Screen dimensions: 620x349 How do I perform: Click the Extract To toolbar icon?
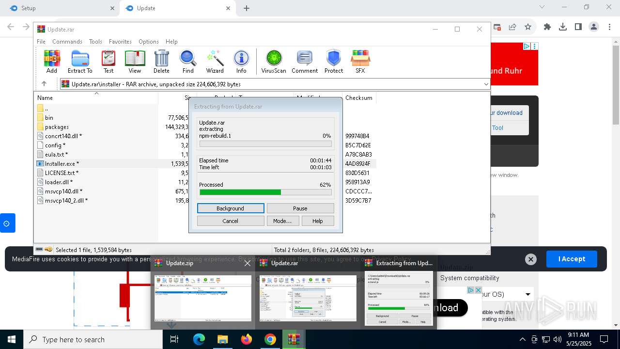80,62
